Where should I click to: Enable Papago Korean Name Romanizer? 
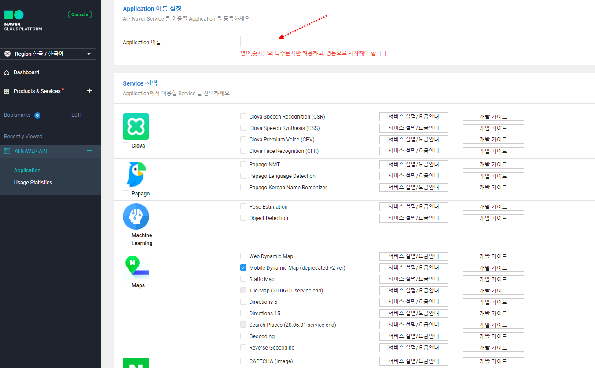point(243,187)
